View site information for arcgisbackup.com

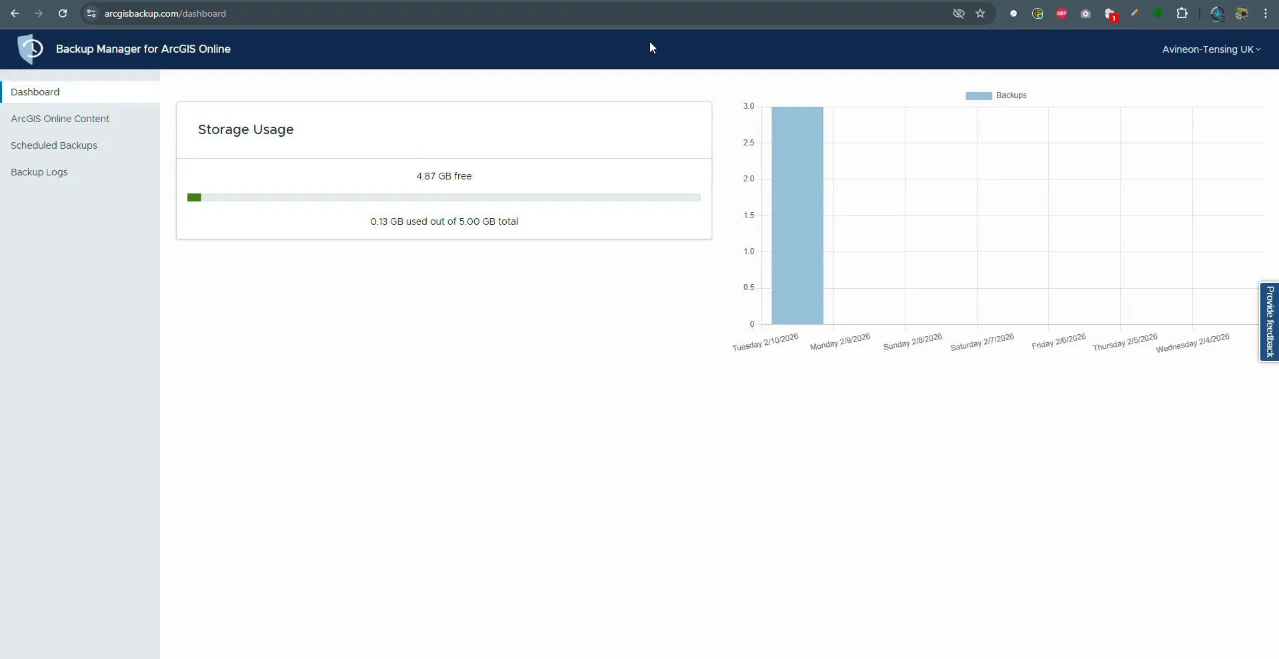coord(91,13)
